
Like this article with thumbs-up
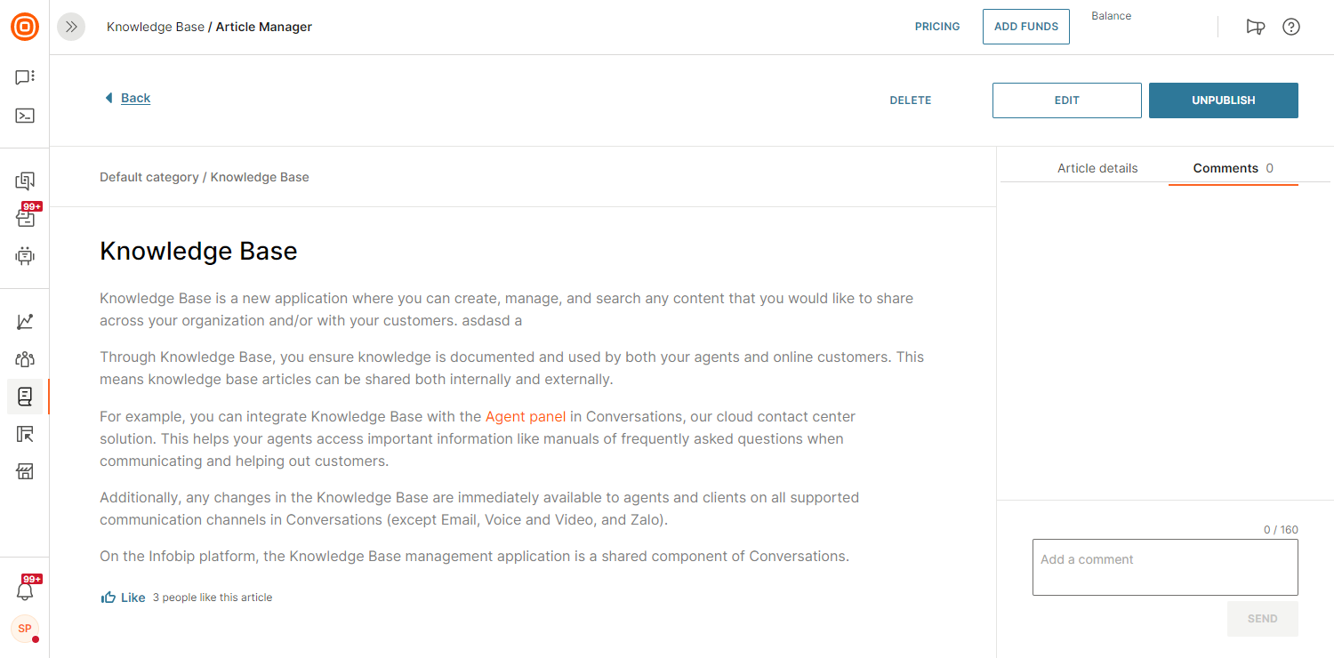point(123,598)
